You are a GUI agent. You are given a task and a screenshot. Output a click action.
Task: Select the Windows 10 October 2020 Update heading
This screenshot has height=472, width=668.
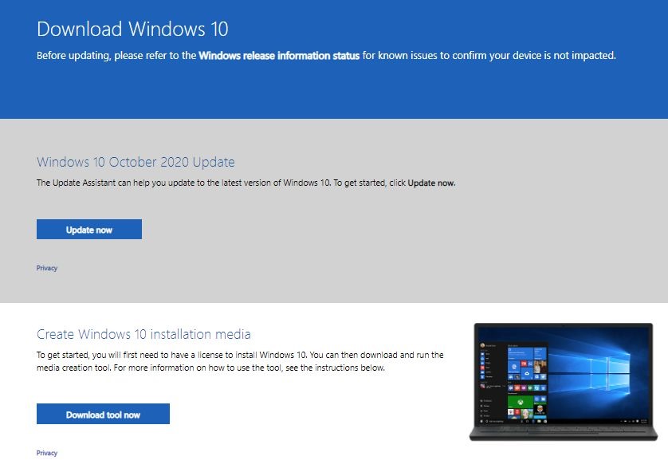pyautogui.click(x=136, y=162)
